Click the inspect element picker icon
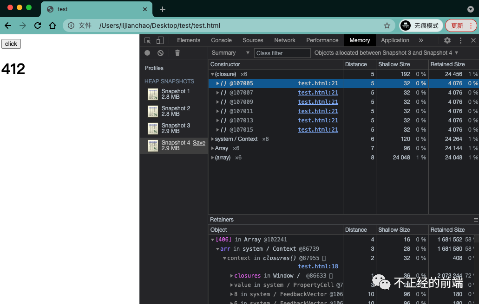The width and height of the screenshot is (479, 304). [148, 40]
